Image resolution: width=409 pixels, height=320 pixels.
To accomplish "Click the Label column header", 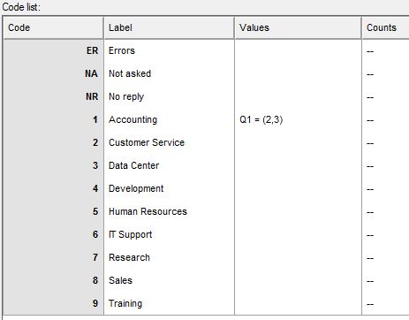I will point(169,27).
